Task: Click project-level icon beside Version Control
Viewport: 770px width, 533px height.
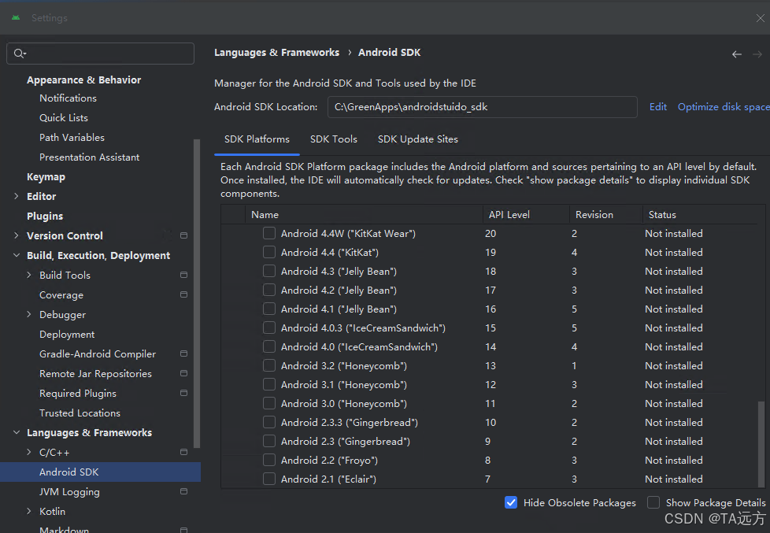Action: 183,236
